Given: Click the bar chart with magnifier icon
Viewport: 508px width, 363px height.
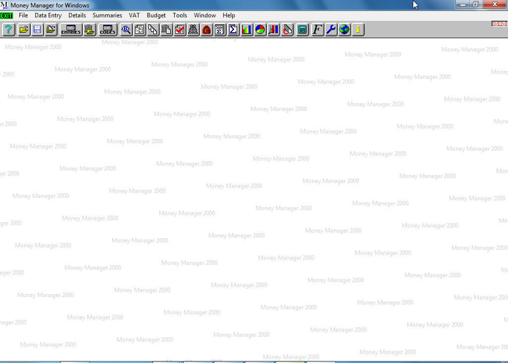Looking at the screenshot, I should (x=273, y=30).
